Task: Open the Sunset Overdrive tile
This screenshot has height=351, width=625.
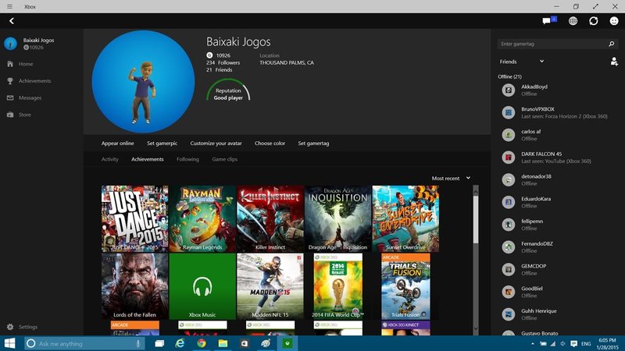Action: [x=405, y=219]
